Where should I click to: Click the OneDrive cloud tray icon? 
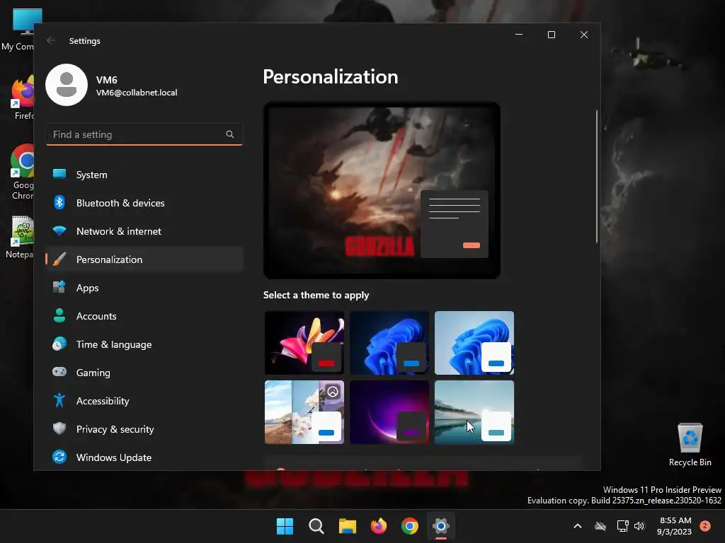600,526
